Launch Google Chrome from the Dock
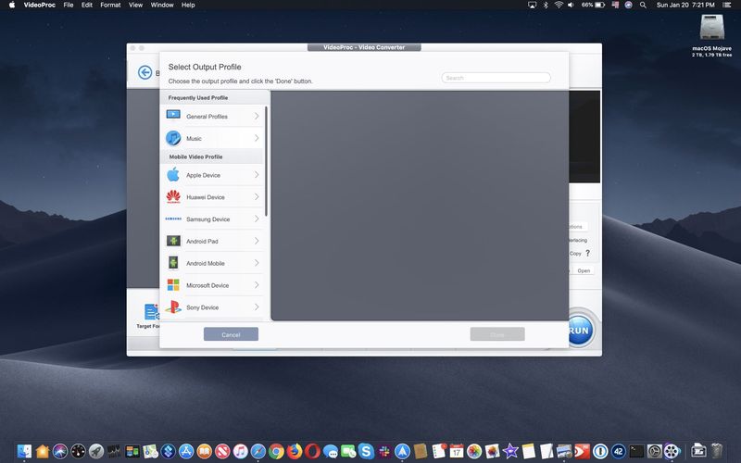The height and width of the screenshot is (463, 741). [276, 451]
